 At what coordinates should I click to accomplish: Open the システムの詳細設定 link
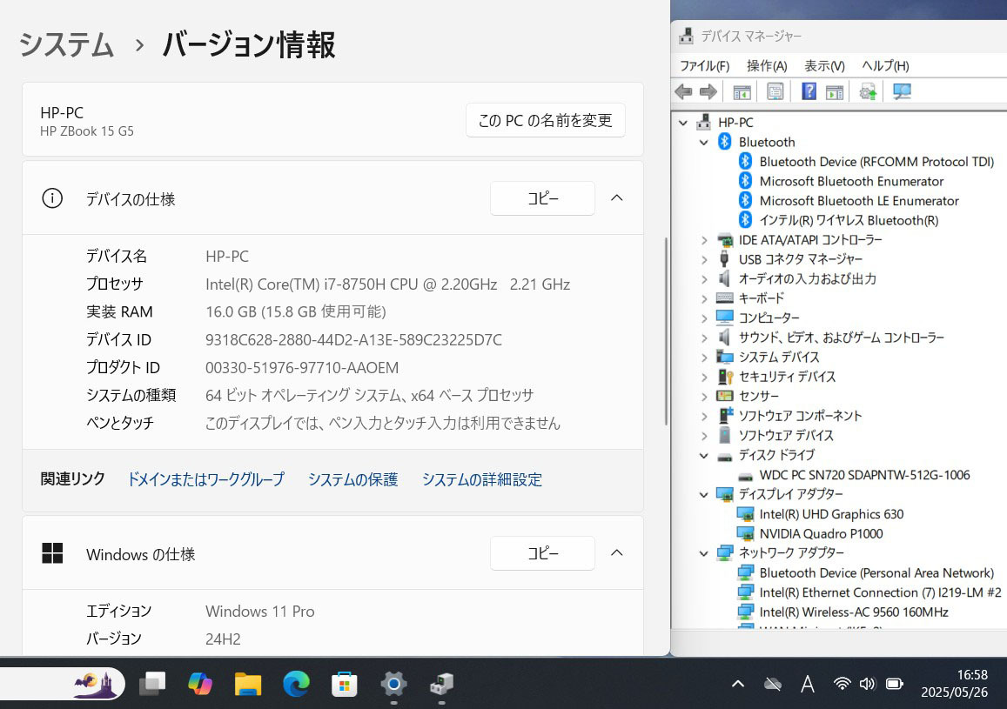pyautogui.click(x=481, y=479)
